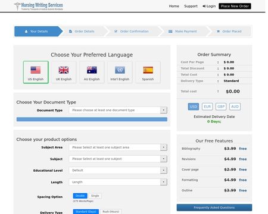Viewport: 268px width, 214px height.
Task: Select Spanish language card label
Action: point(148,79)
